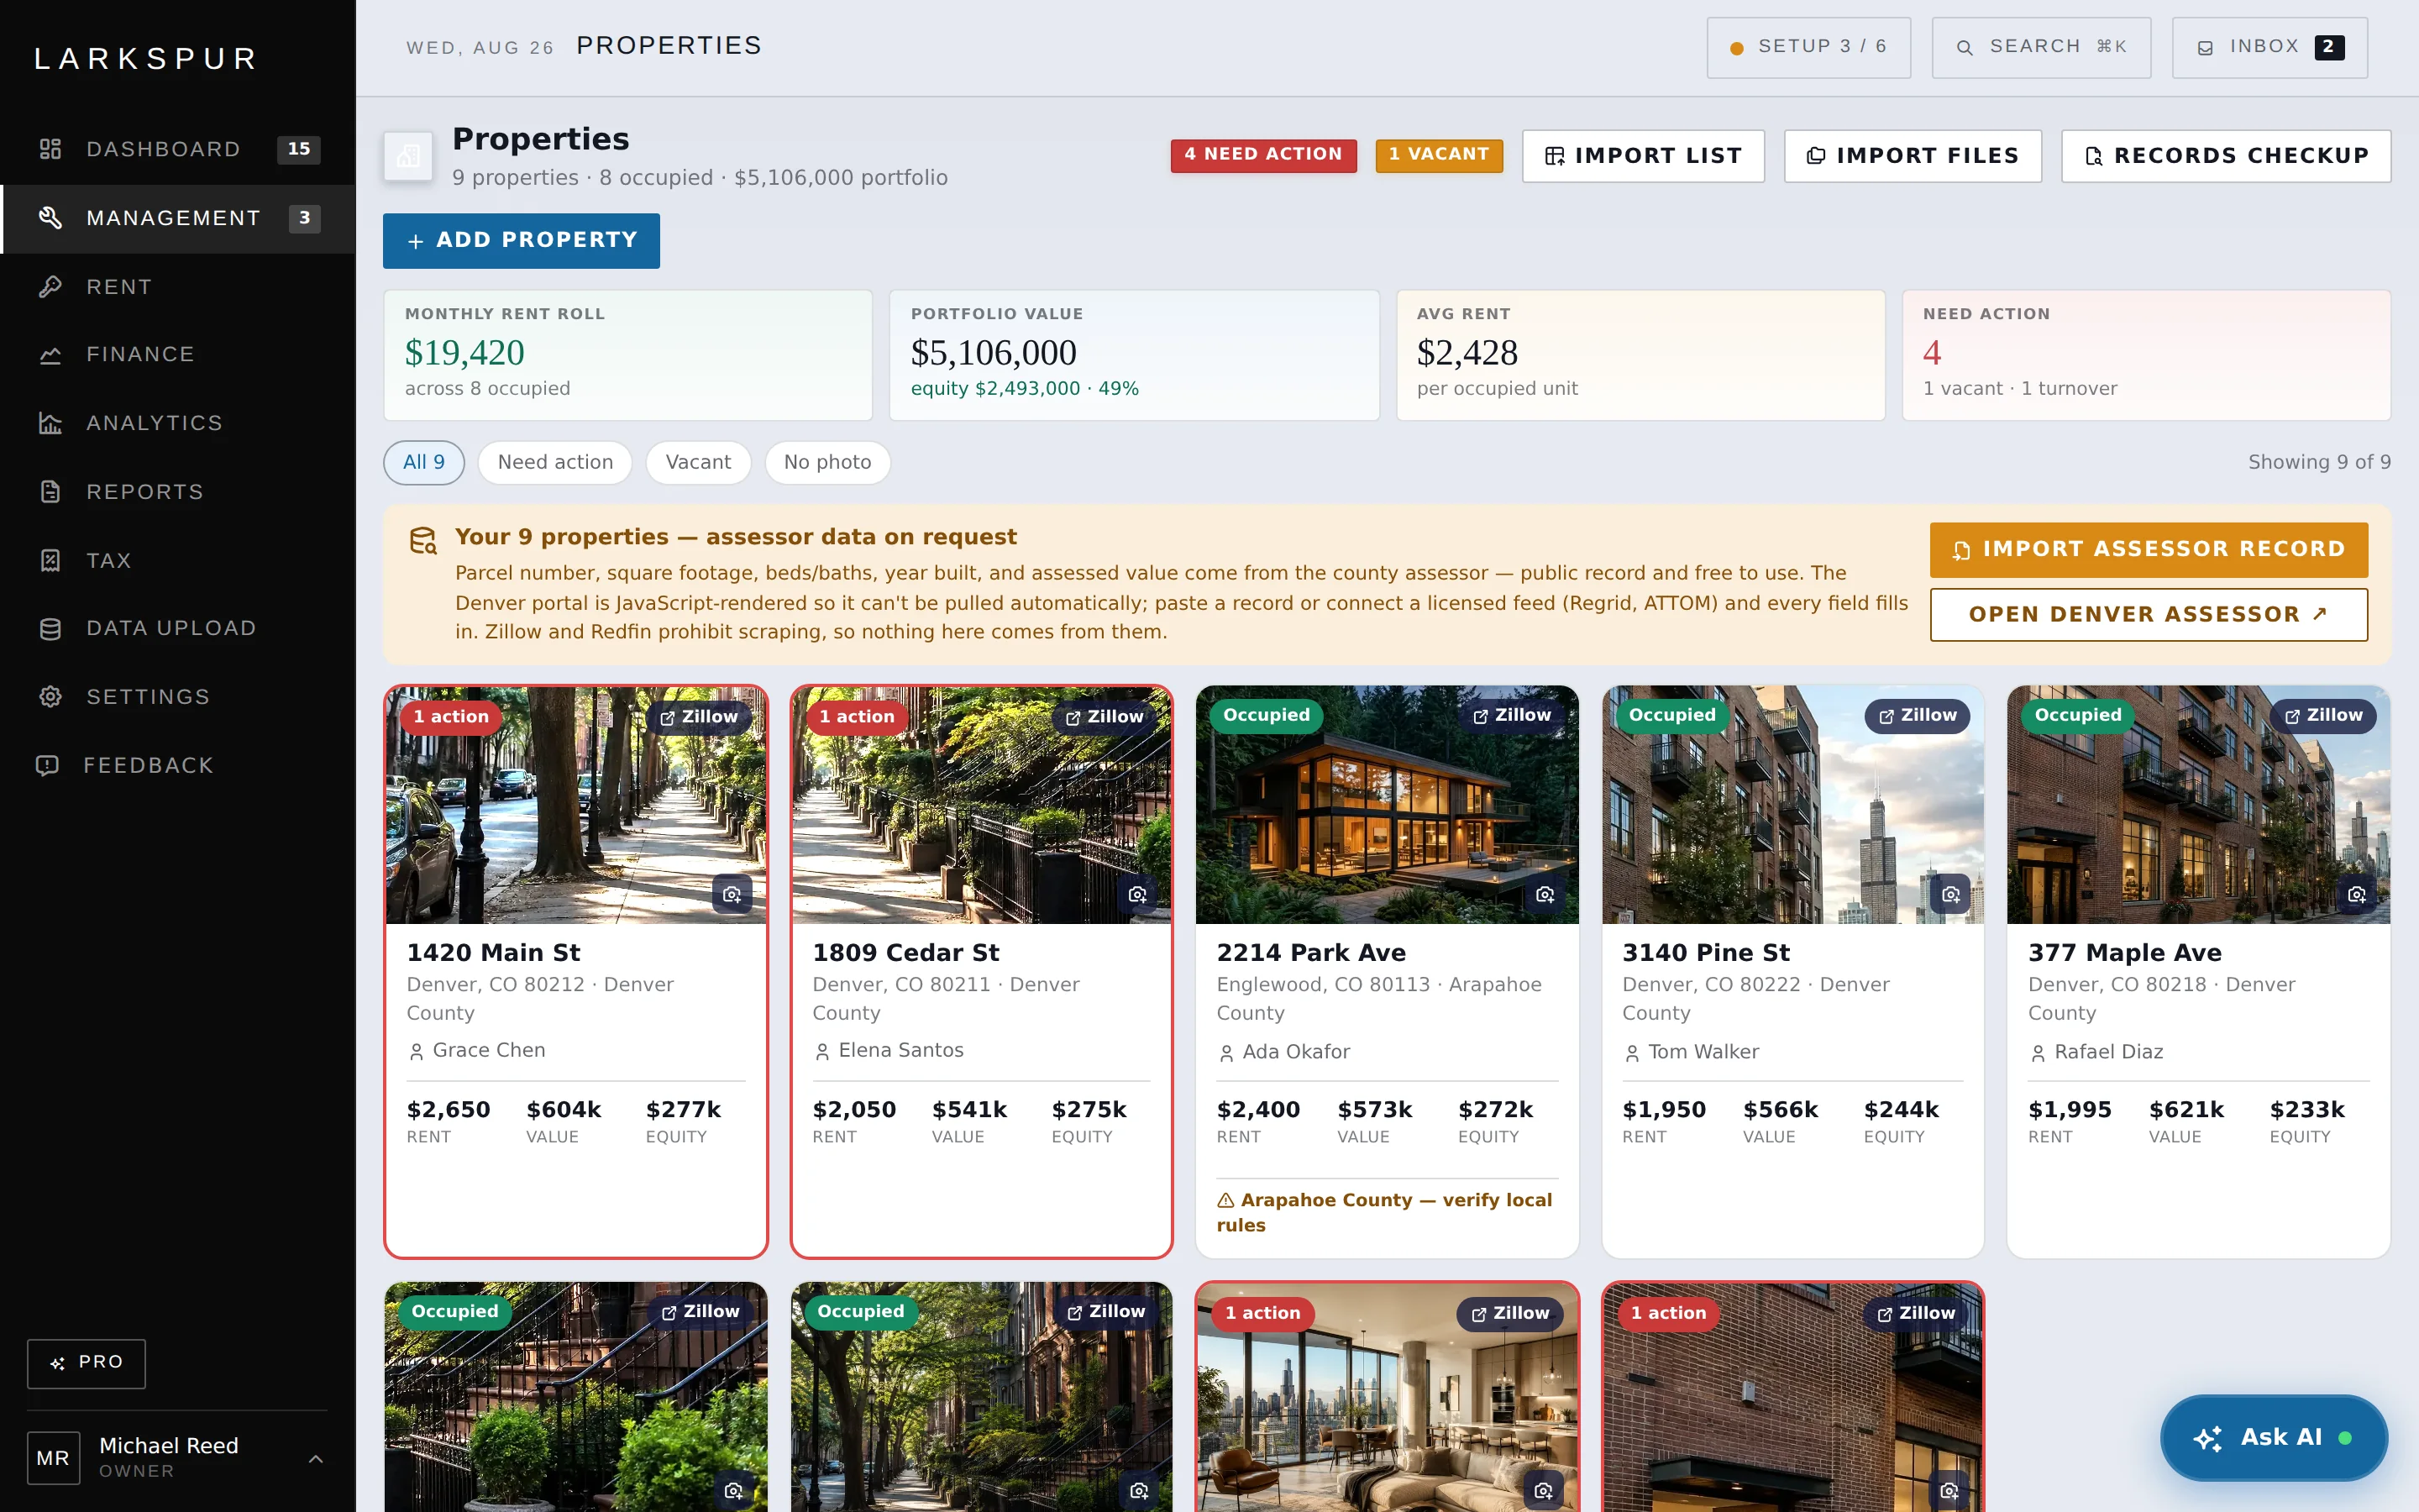Select Management in the sidebar
This screenshot has height=1512, width=2419.
pos(178,218)
